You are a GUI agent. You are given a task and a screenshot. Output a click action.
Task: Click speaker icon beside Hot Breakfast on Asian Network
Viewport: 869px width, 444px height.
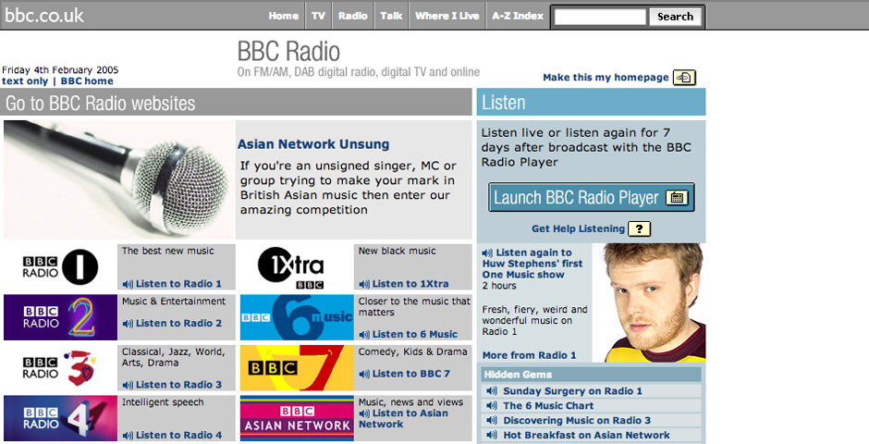click(x=491, y=435)
